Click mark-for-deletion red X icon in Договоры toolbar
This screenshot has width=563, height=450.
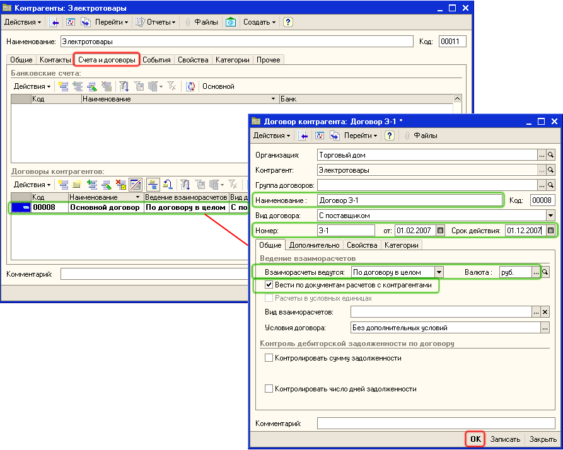(120, 185)
